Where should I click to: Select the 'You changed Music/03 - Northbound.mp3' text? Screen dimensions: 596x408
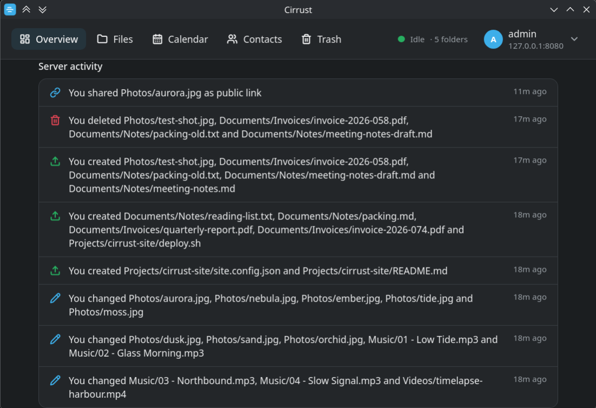(x=276, y=387)
